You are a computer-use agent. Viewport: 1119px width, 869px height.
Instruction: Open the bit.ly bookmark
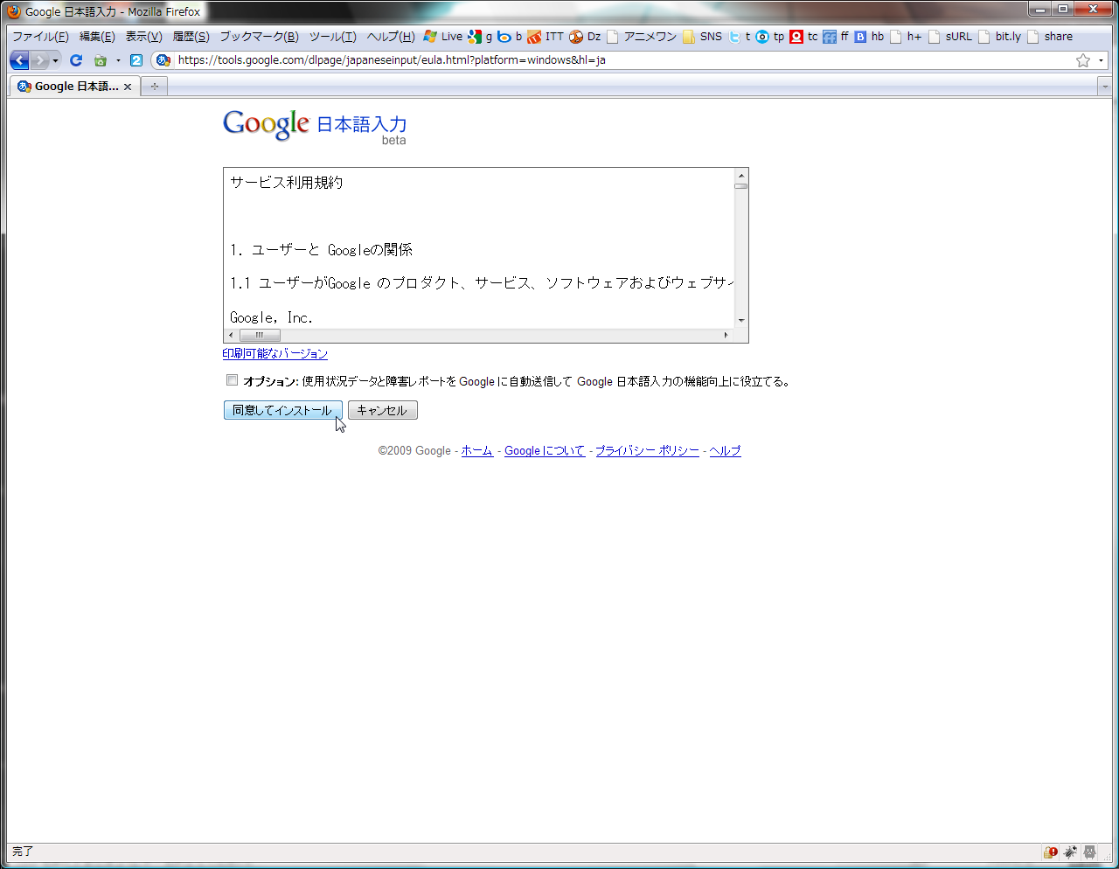click(x=1000, y=37)
